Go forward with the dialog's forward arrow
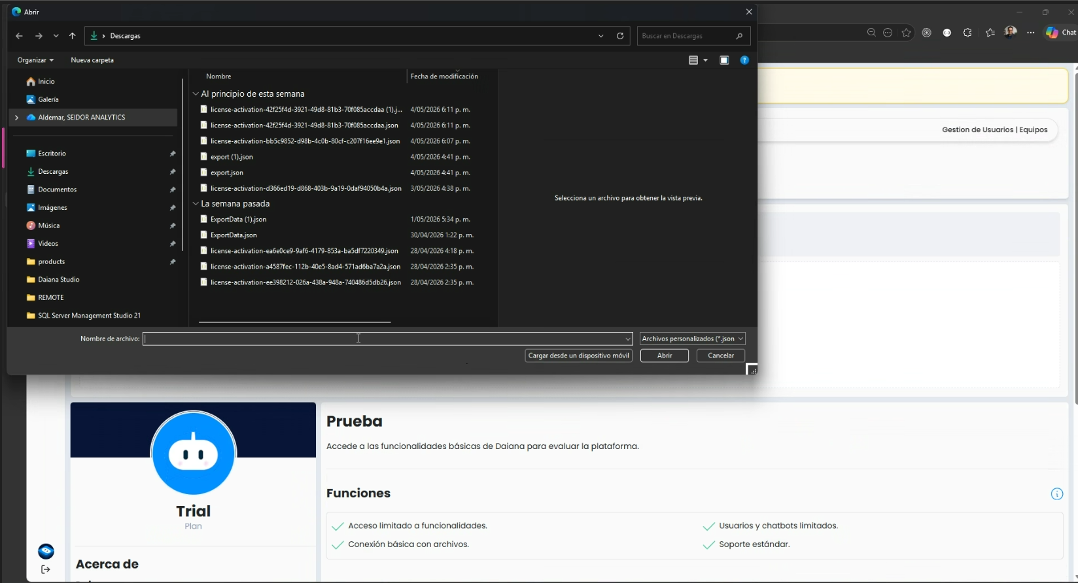 39,36
